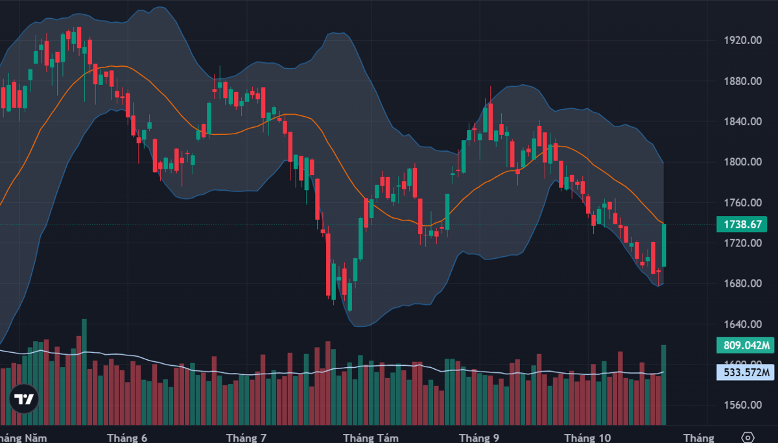Click the 1560.00 price scale label
The image size is (778, 443).
[742, 405]
